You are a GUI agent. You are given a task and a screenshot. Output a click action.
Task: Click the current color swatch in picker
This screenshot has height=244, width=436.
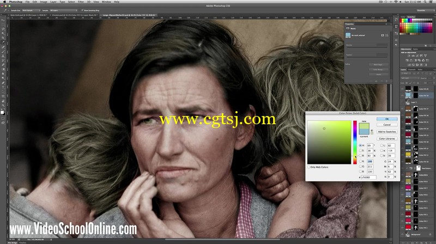point(364,132)
